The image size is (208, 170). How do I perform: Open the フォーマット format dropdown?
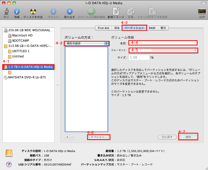163,50
